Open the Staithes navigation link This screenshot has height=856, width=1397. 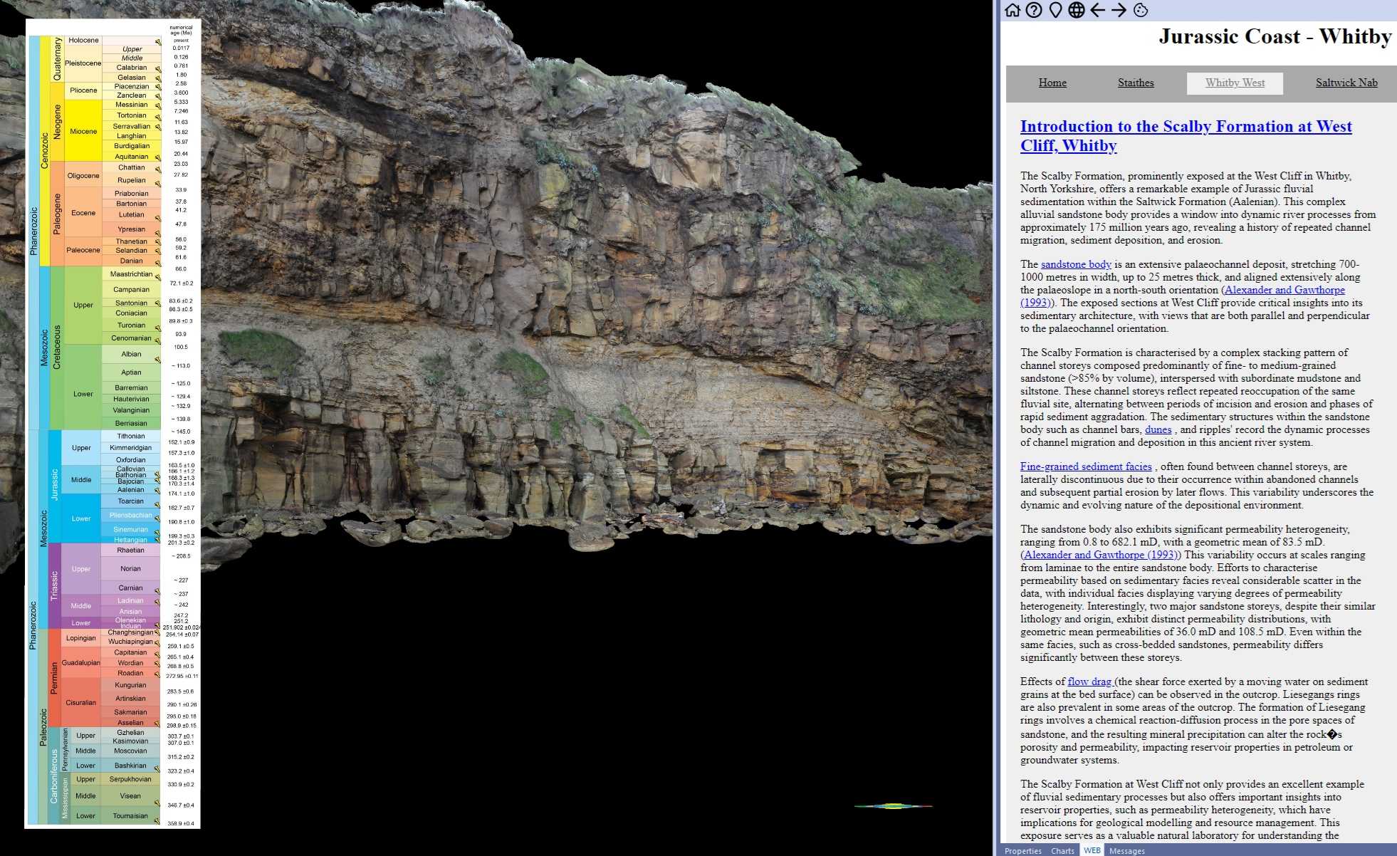1135,83
